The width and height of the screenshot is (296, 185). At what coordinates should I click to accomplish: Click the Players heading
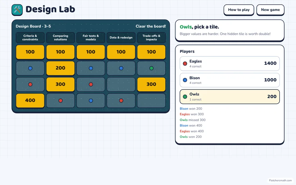pos(187,51)
